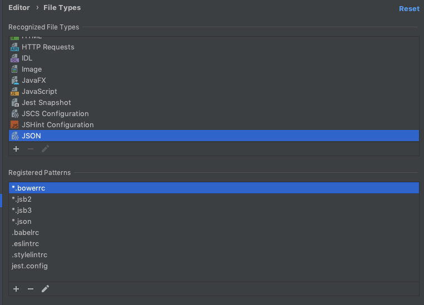Add a new recognized file type
This screenshot has width=424, height=305.
click(x=16, y=149)
